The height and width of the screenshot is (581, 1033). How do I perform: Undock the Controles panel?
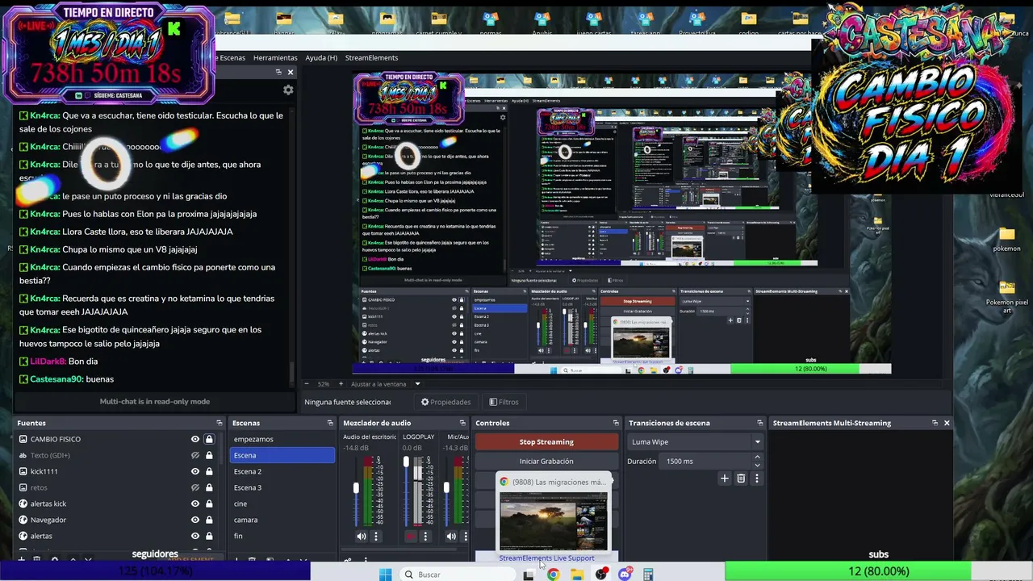pyautogui.click(x=616, y=423)
